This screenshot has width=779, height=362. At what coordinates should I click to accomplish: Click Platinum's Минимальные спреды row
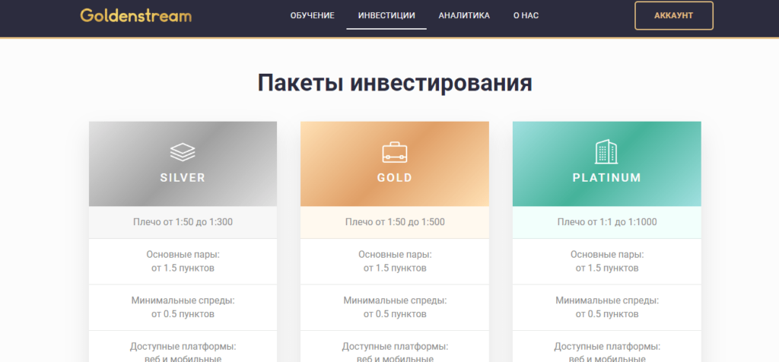pos(606,306)
